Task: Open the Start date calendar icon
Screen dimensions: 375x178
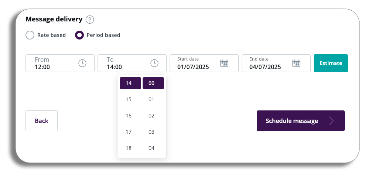Action: click(x=224, y=63)
